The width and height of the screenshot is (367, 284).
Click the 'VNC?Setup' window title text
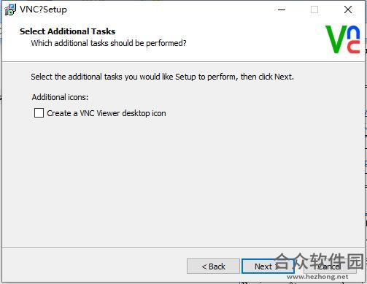coord(43,9)
